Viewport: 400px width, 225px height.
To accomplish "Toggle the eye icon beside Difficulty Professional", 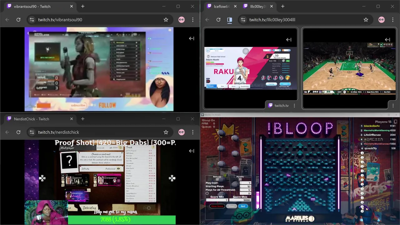I will point(118,169).
